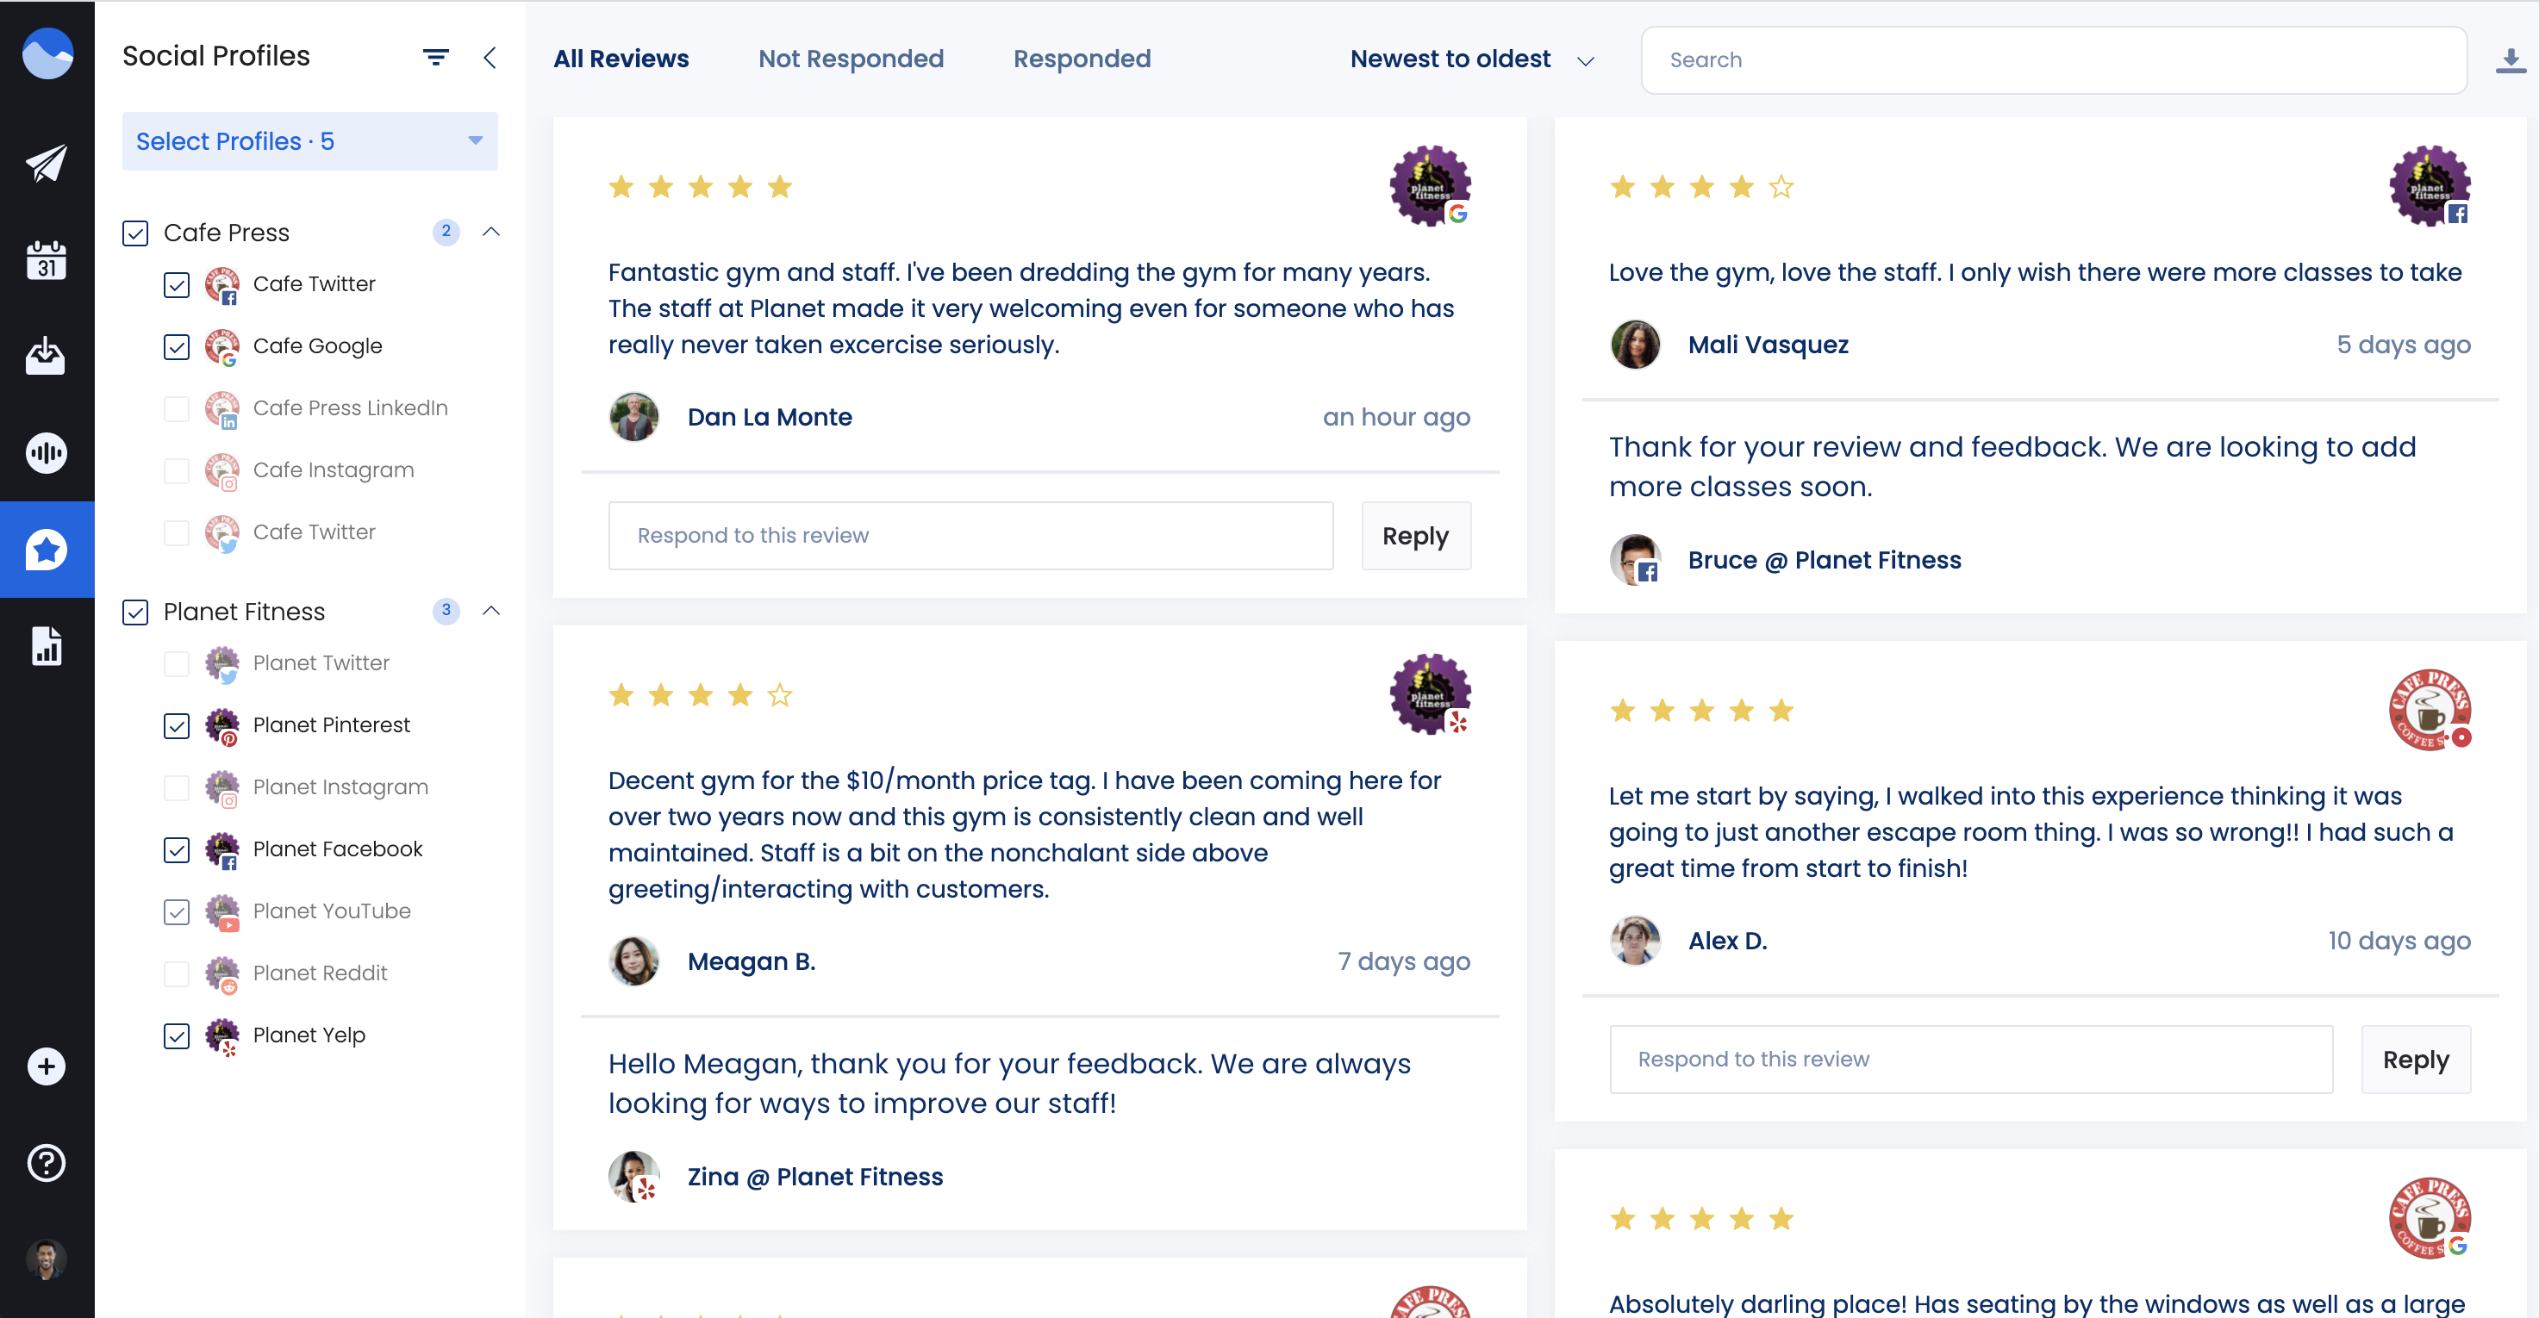This screenshot has width=2539, height=1318.
Task: Open the filter icon beside Social Profiles
Action: coord(437,56)
